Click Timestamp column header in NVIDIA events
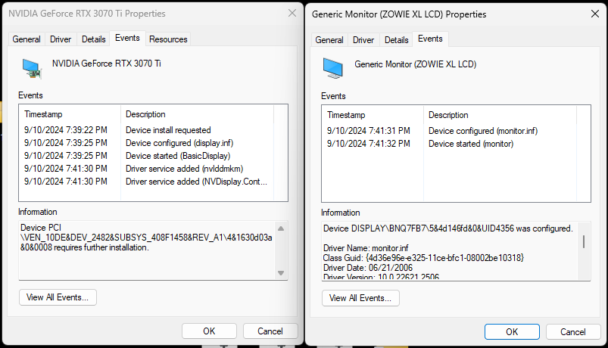The image size is (608, 348). (70, 114)
